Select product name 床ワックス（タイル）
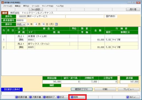The image size is (142, 100). (49, 44)
